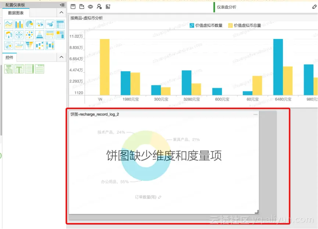The image size is (318, 229).
Task: Click the pie chart's bottom-right corner handle
Action: (x=257, y=212)
